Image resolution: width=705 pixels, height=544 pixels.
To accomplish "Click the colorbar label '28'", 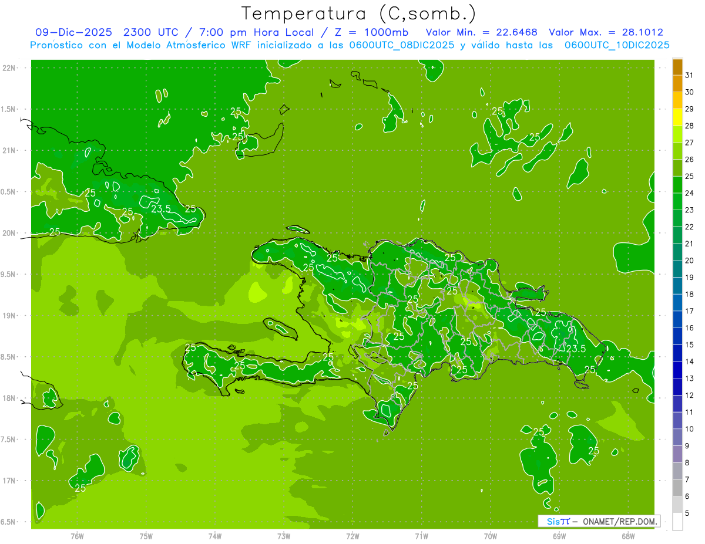I will click(690, 126).
